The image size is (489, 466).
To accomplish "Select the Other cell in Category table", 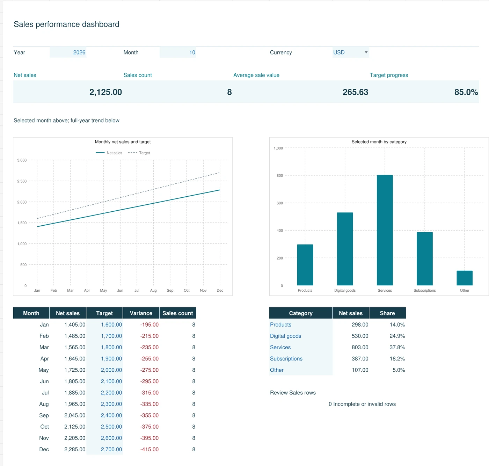I will (301, 370).
